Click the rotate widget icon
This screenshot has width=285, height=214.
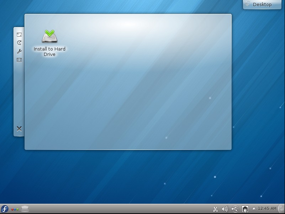click(19, 43)
